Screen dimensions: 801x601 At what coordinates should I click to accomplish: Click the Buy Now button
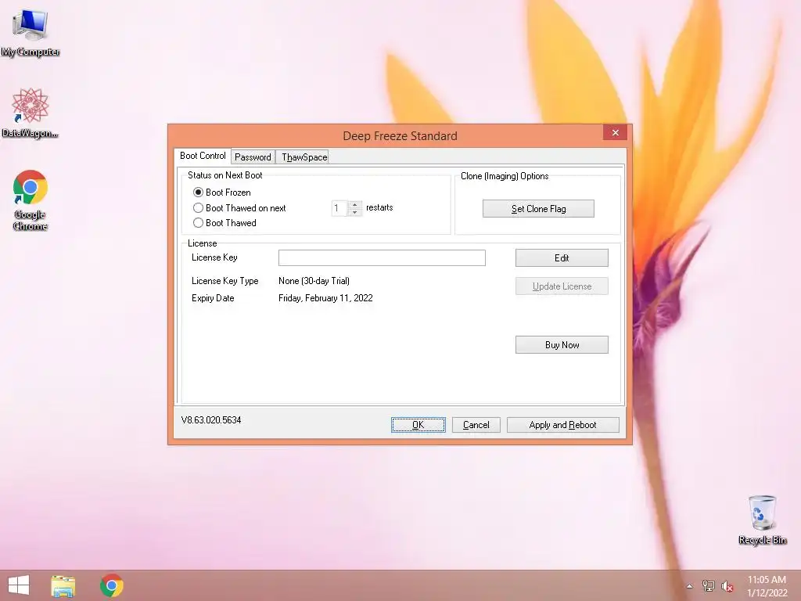click(x=562, y=345)
